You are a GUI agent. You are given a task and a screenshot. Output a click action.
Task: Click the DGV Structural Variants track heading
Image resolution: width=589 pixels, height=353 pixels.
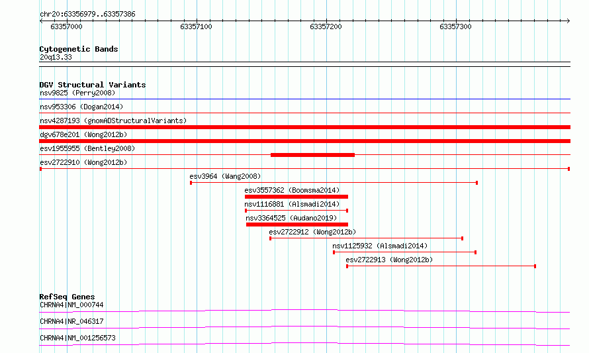click(x=93, y=85)
